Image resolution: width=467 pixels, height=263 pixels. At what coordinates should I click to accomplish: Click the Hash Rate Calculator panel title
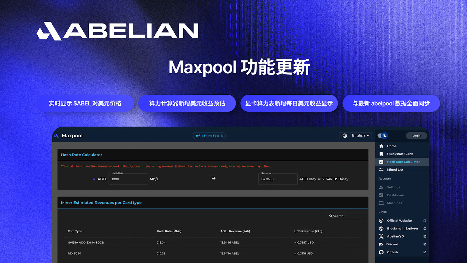click(x=81, y=155)
